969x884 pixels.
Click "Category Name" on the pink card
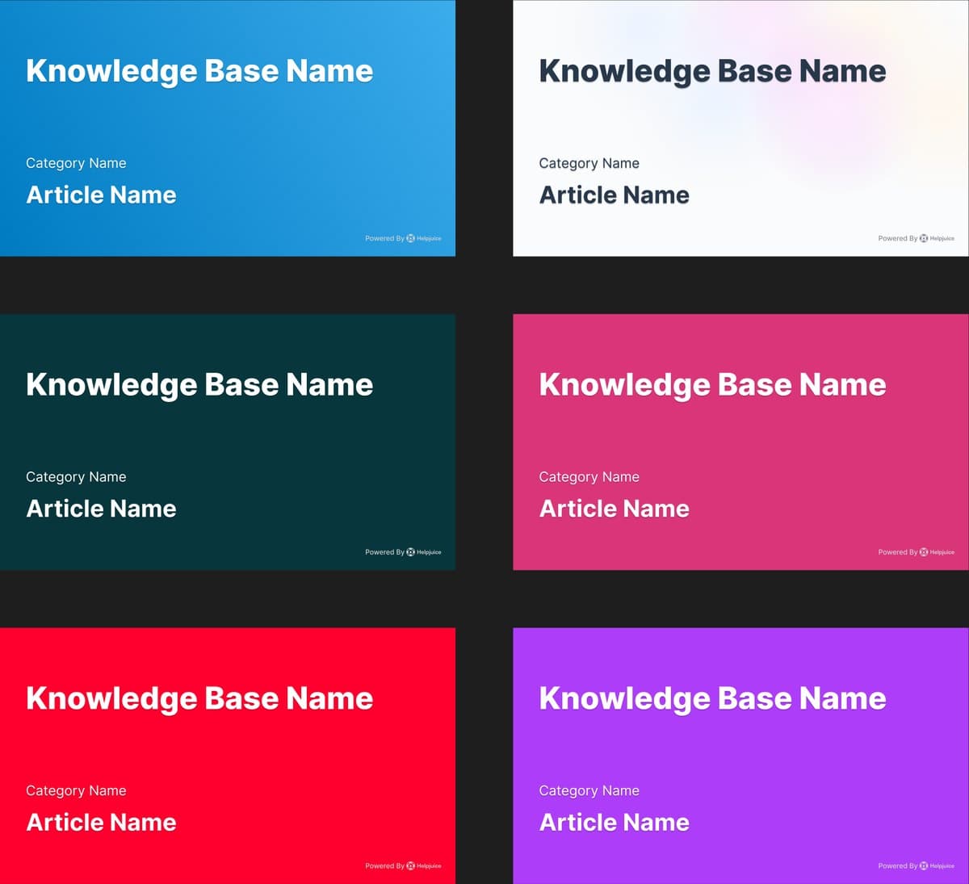(x=589, y=477)
